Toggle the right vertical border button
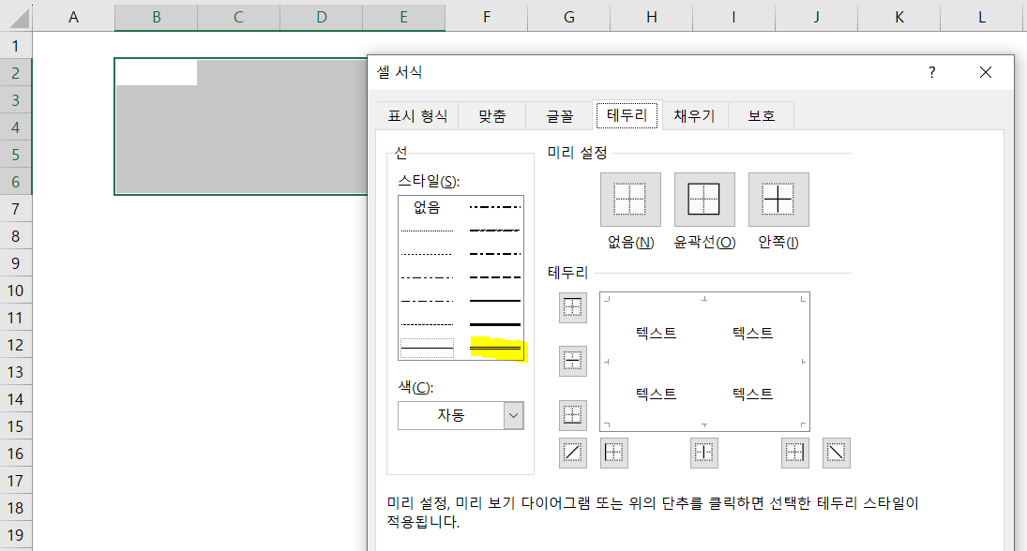This screenshot has height=551, width=1027. (793, 453)
